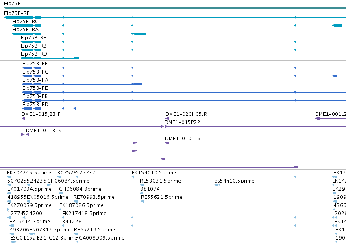Select the Eip75B-RD transcript label

point(34,54)
